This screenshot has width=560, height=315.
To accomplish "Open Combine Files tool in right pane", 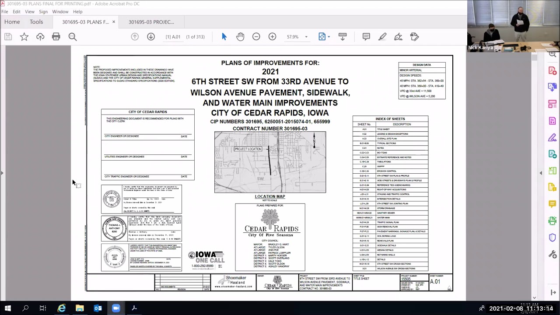I will pyautogui.click(x=552, y=87).
